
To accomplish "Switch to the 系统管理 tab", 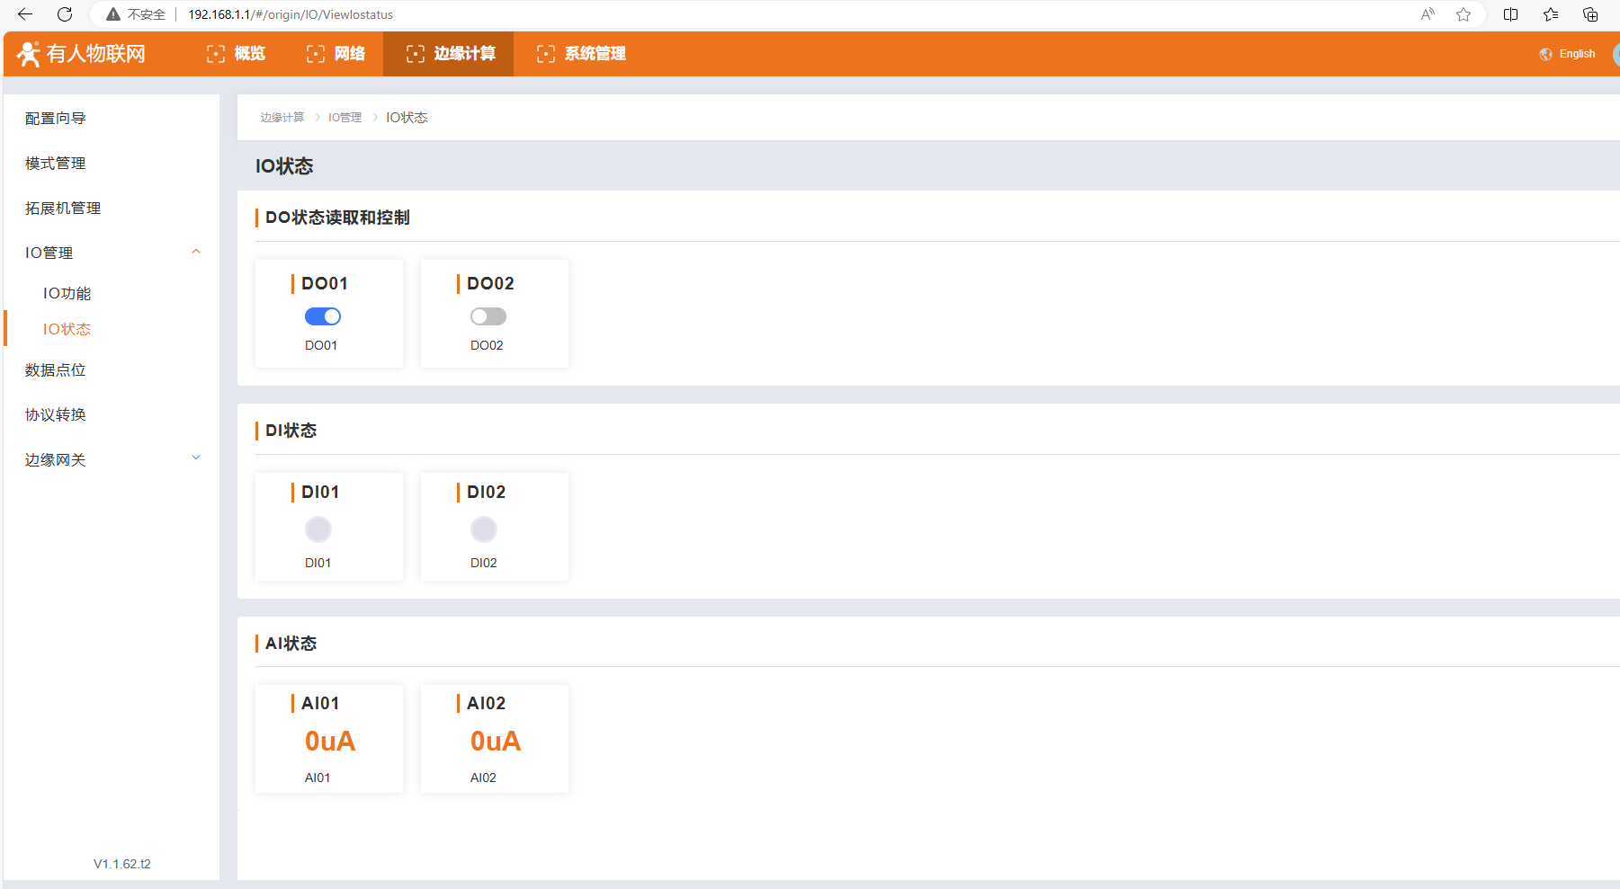I will [x=581, y=54].
